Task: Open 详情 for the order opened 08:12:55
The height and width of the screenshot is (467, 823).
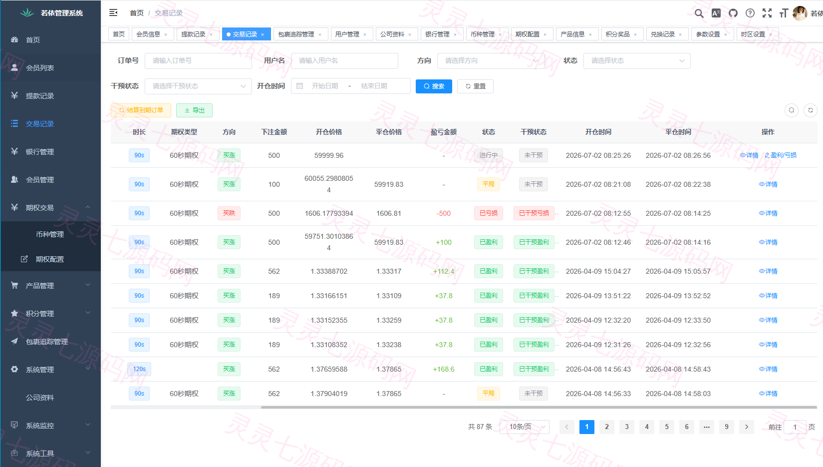Action: (x=768, y=213)
